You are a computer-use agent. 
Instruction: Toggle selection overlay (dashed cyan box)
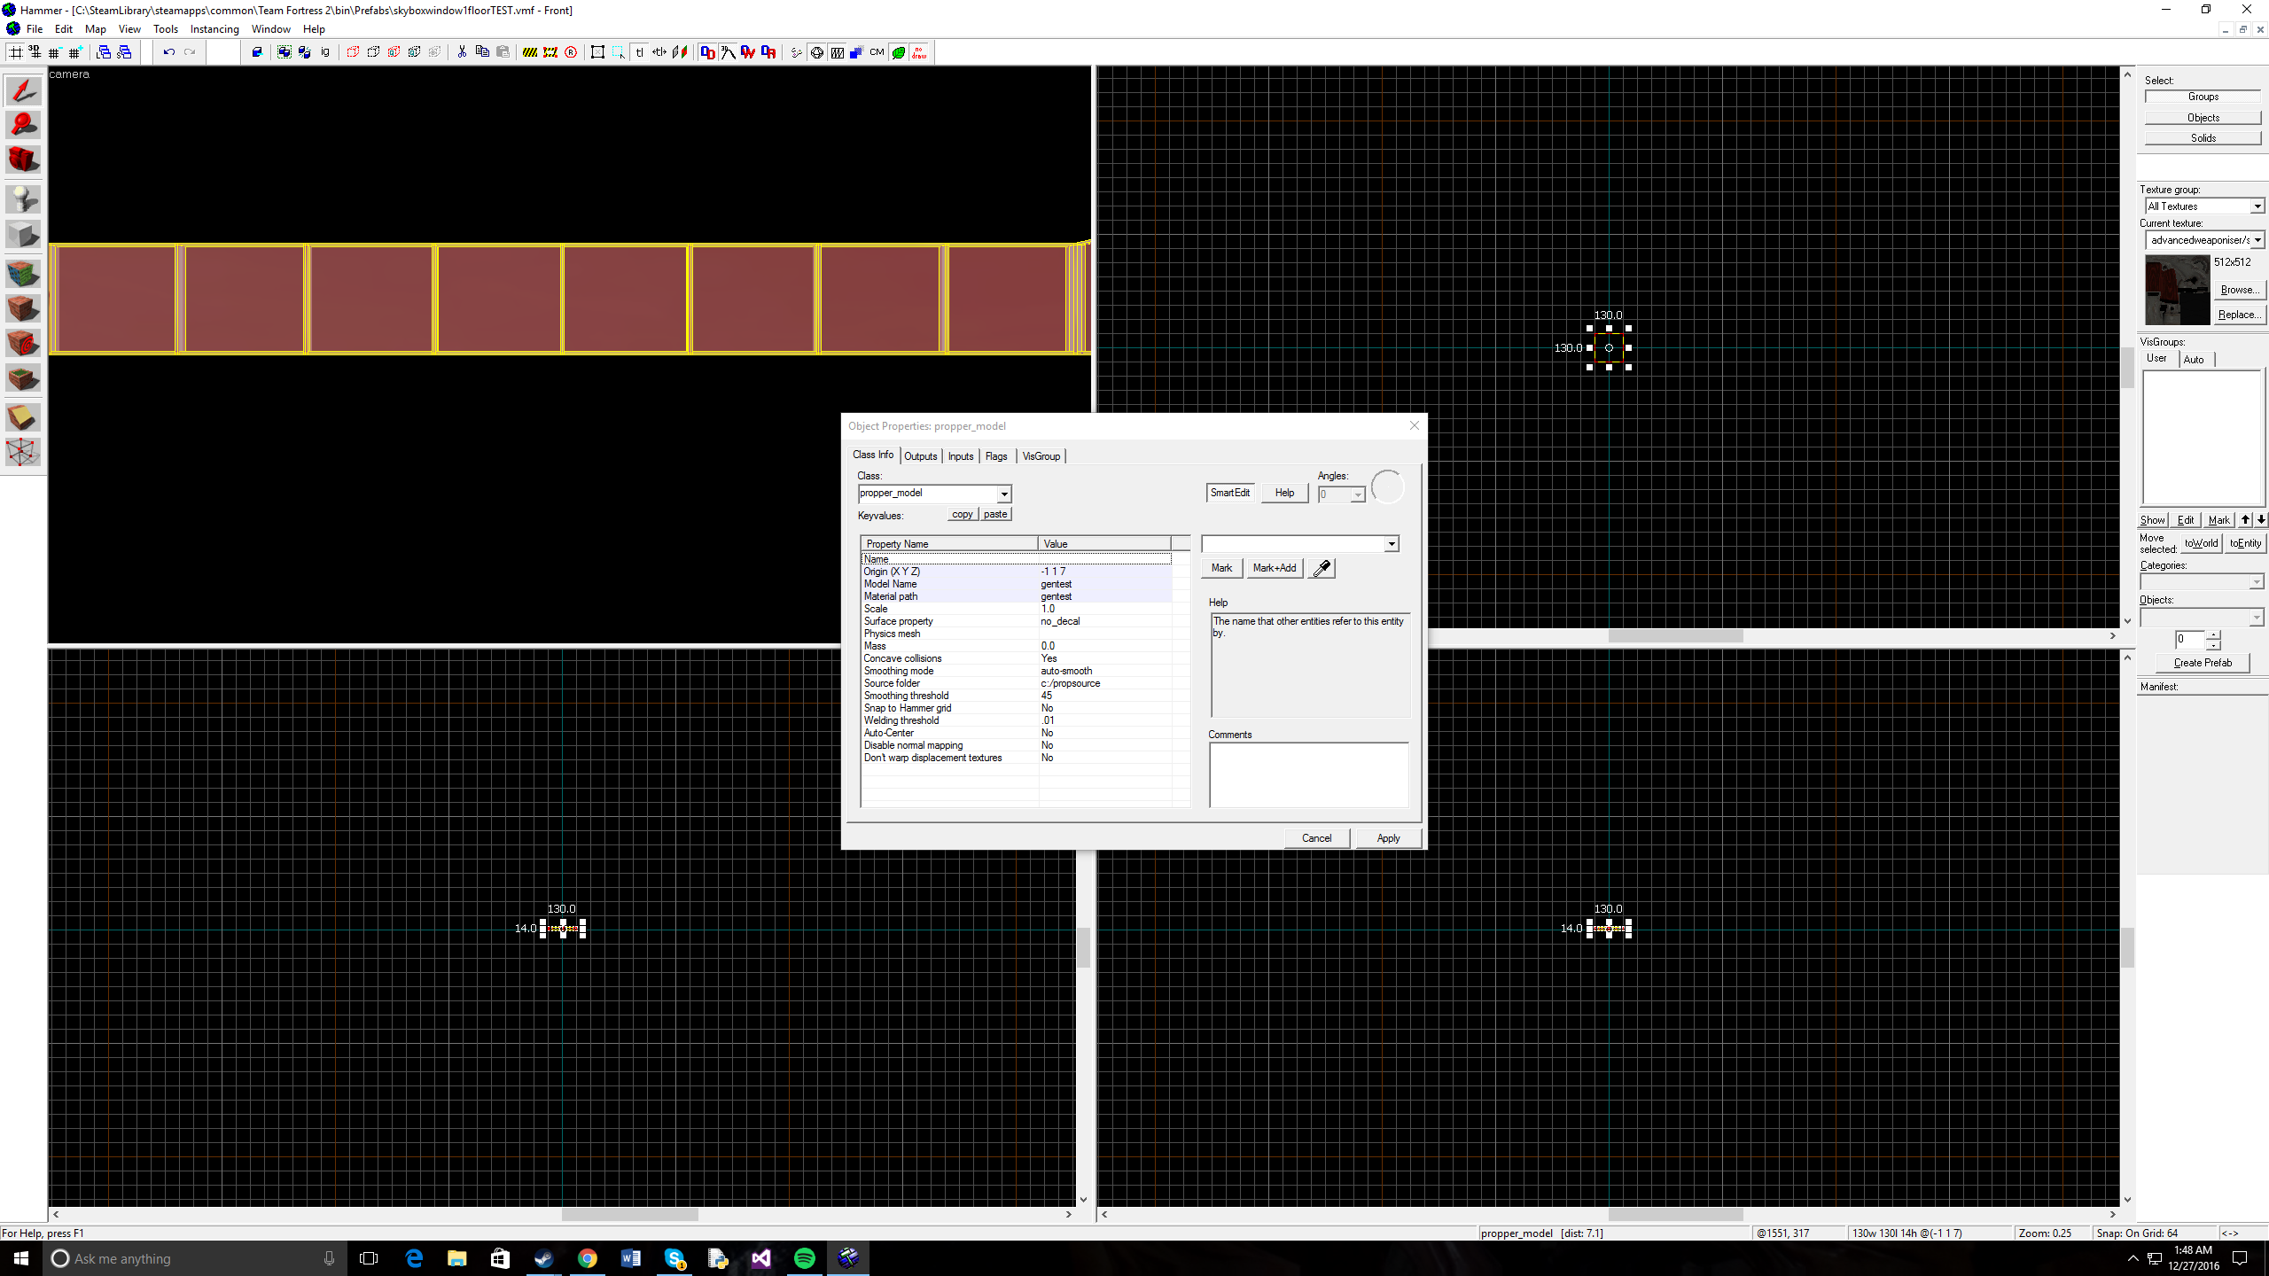pyautogui.click(x=618, y=52)
